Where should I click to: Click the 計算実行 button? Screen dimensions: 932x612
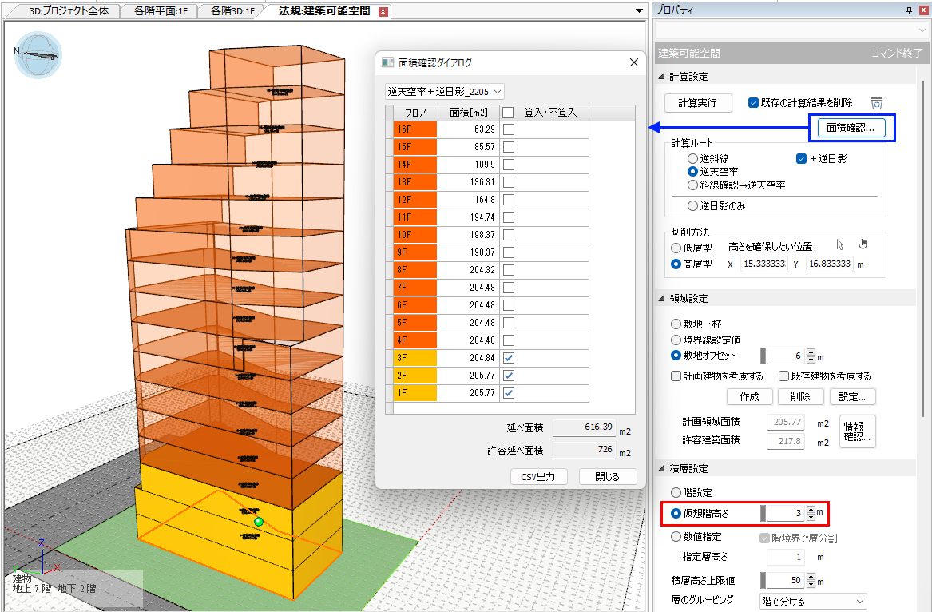coord(698,103)
